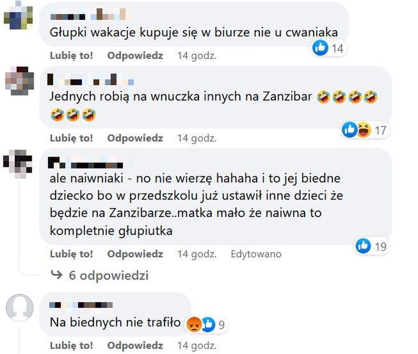Like the 'Głupki wakacje' comment with Lubię to!

tap(72, 56)
